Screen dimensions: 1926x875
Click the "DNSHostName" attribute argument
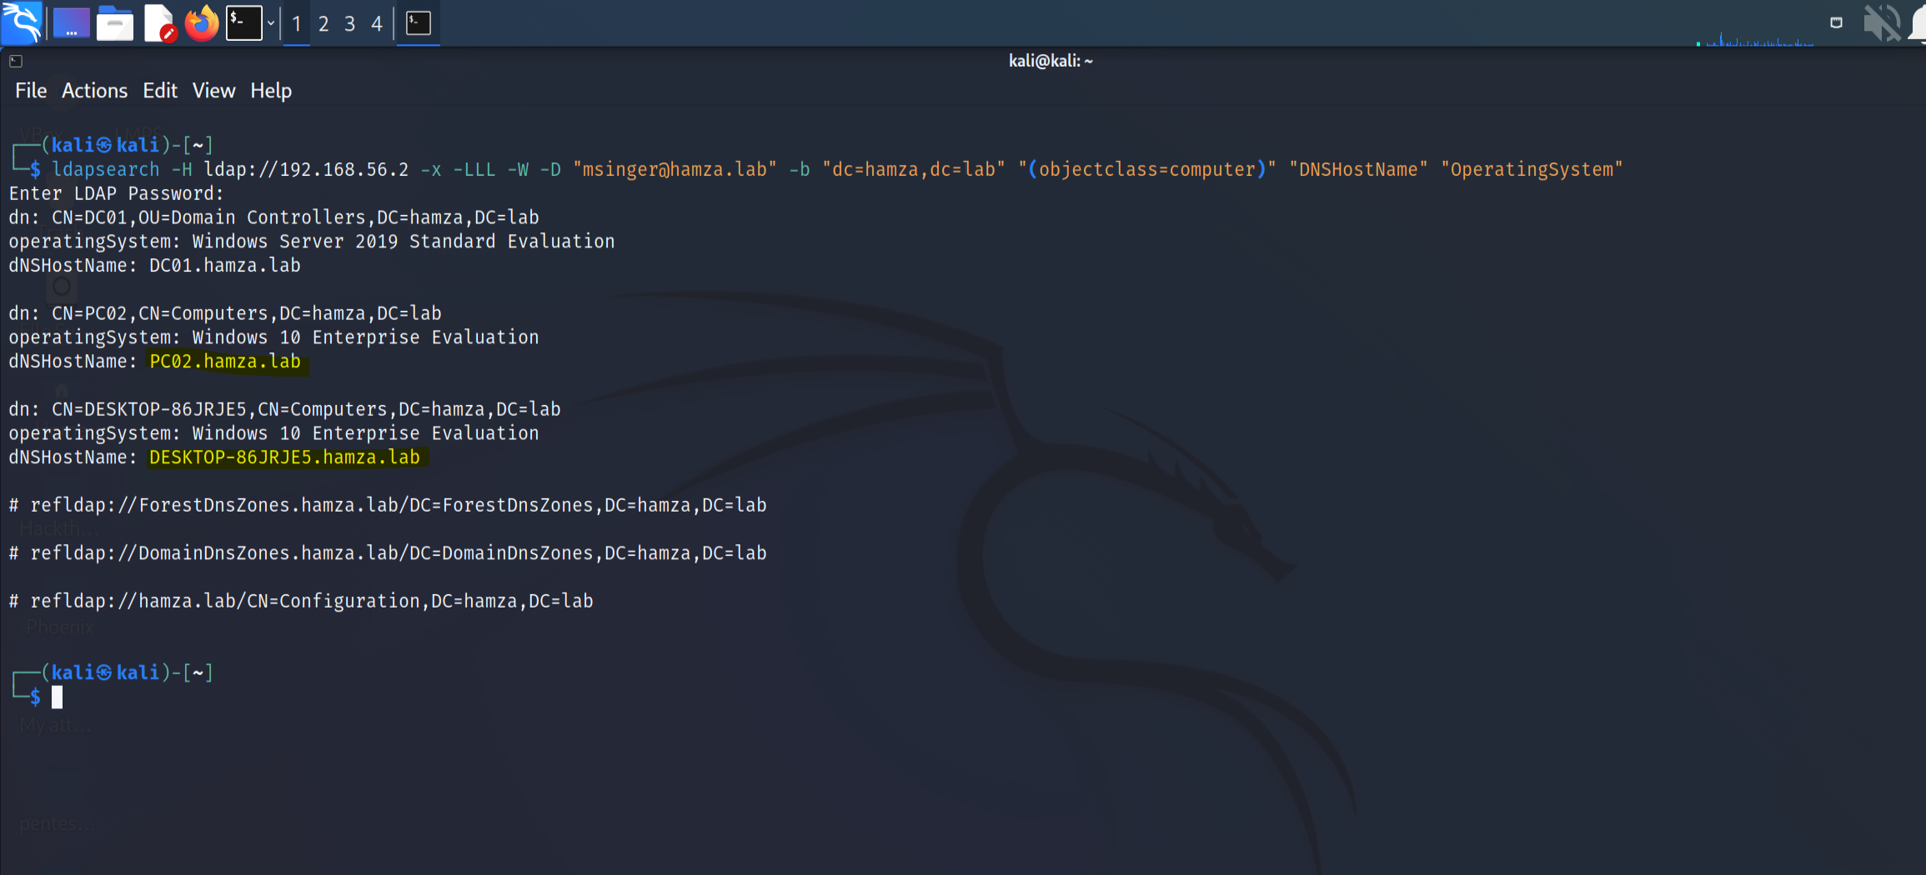(1358, 169)
